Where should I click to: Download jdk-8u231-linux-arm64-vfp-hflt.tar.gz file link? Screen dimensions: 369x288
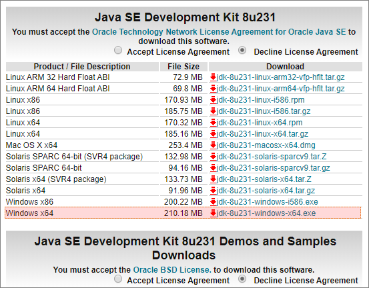(280, 89)
